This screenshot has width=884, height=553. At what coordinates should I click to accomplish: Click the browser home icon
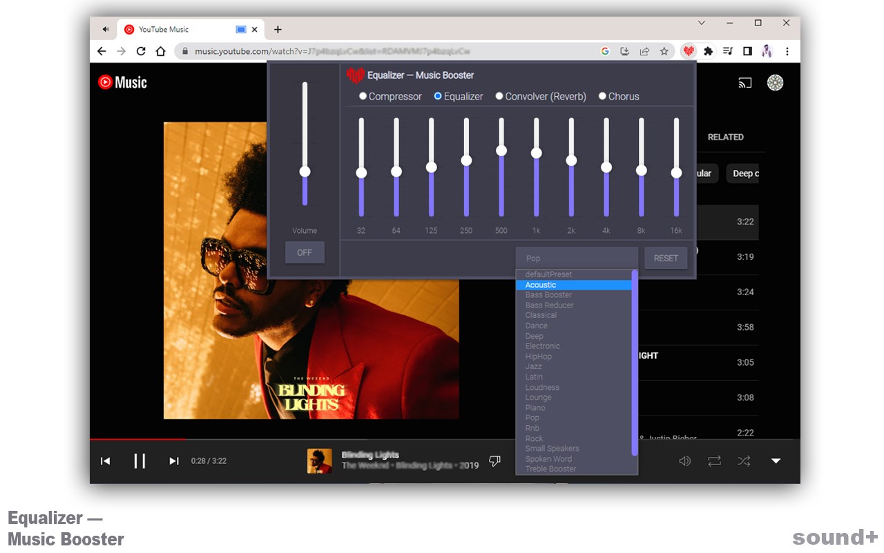(160, 51)
